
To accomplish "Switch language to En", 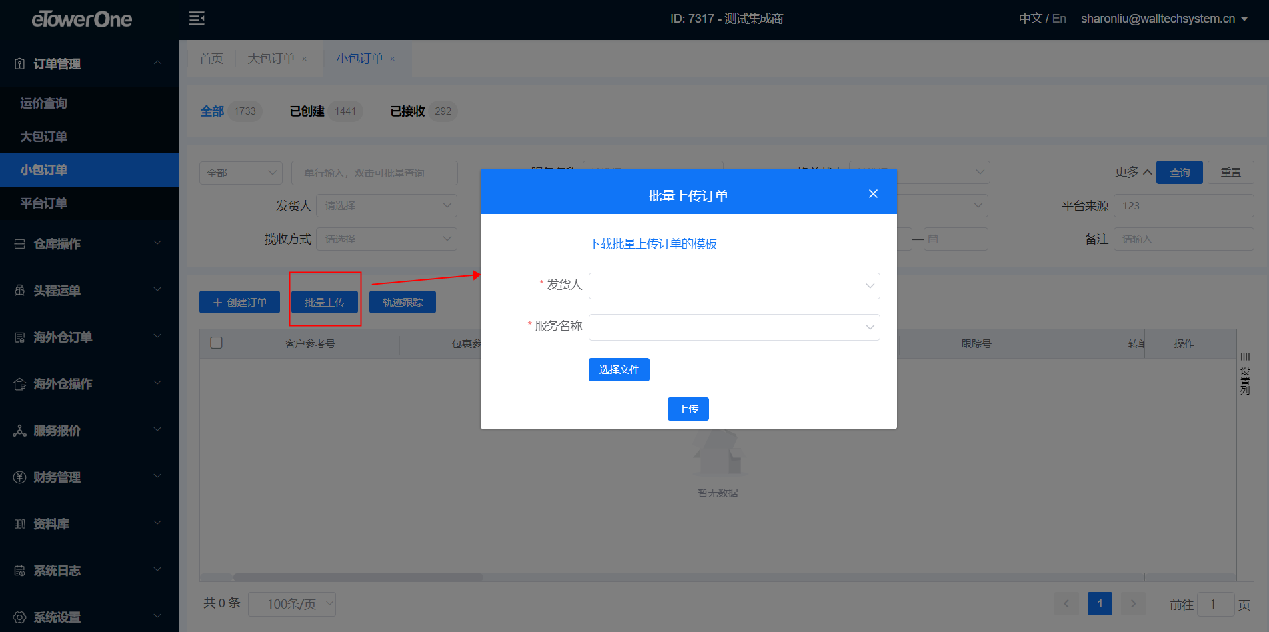I will [1059, 19].
